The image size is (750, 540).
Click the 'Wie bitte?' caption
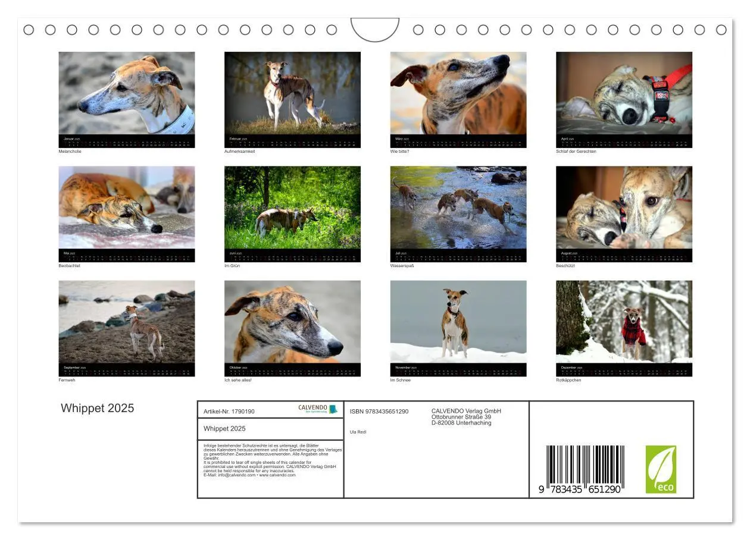click(400, 152)
